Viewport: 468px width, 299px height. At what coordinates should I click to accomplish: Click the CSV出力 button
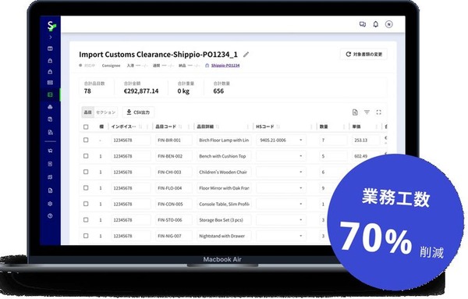click(139, 112)
